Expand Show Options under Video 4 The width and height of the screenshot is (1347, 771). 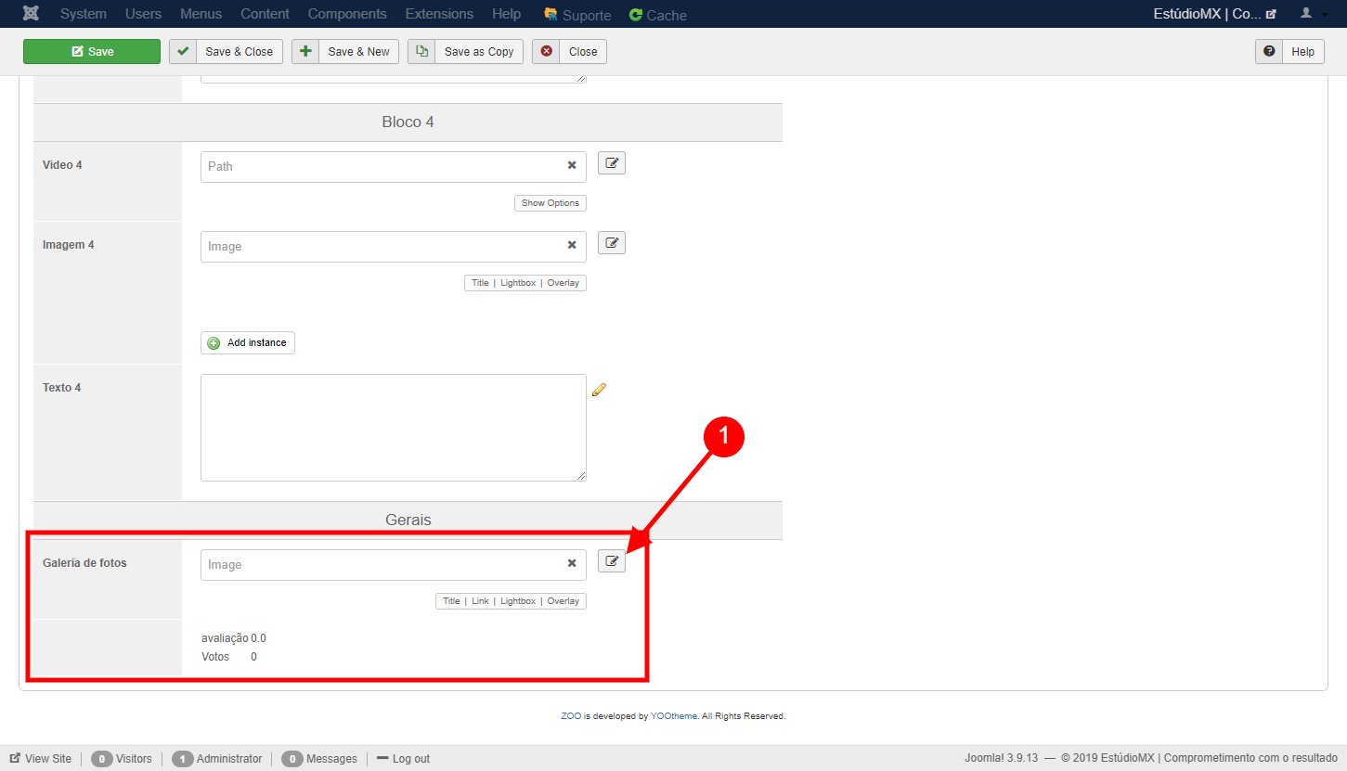(x=550, y=203)
